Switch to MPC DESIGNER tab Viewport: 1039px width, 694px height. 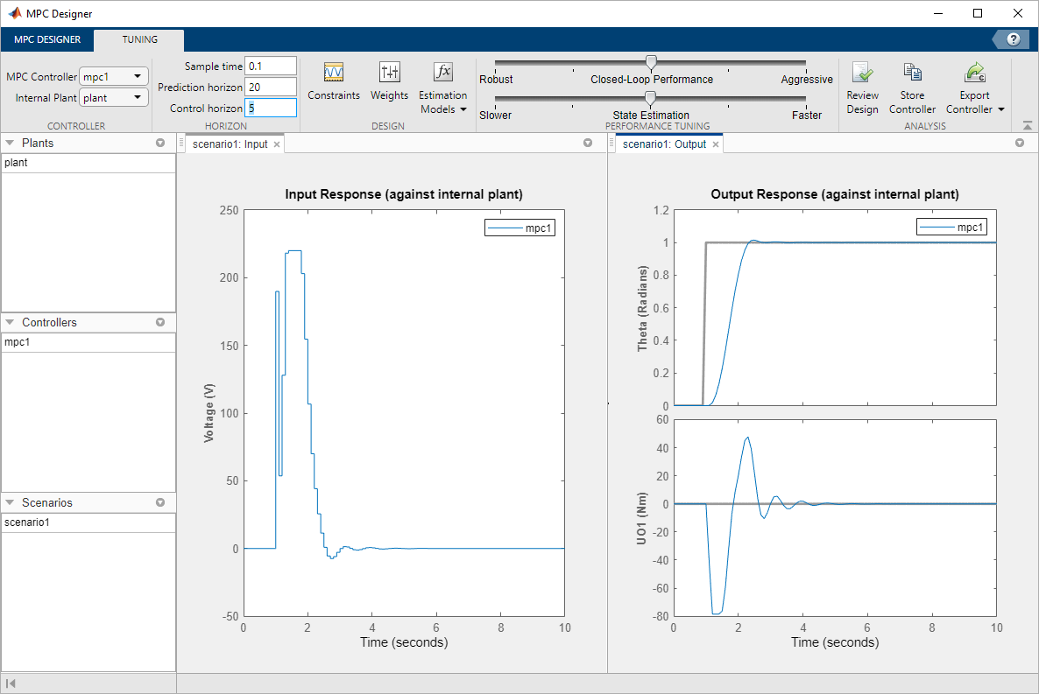tap(47, 39)
